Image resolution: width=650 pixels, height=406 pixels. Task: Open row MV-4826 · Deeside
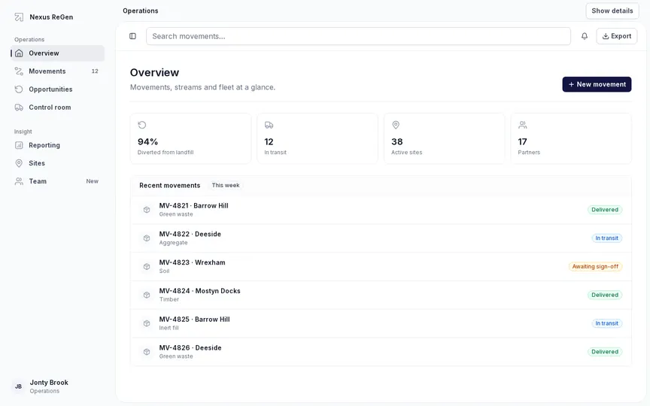(381, 352)
